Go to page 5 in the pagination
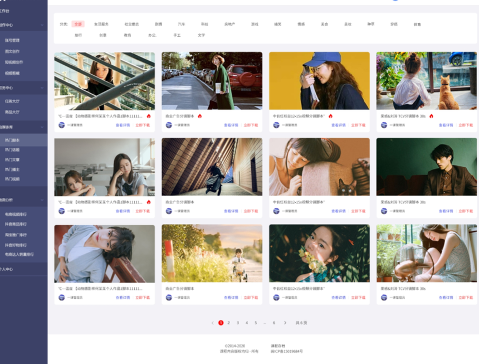This screenshot has width=479, height=364. click(256, 323)
